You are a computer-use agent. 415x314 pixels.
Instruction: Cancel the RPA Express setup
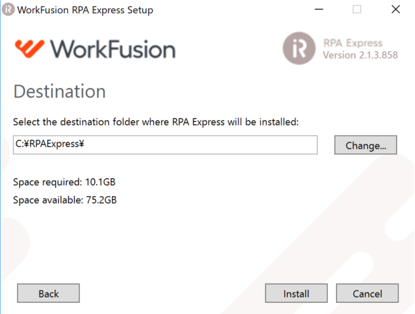coord(367,293)
